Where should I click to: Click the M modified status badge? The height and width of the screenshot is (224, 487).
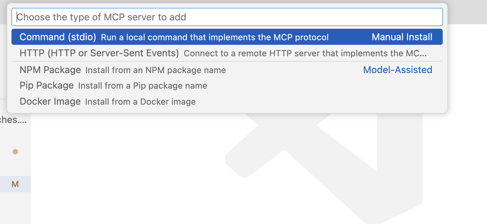15,184
